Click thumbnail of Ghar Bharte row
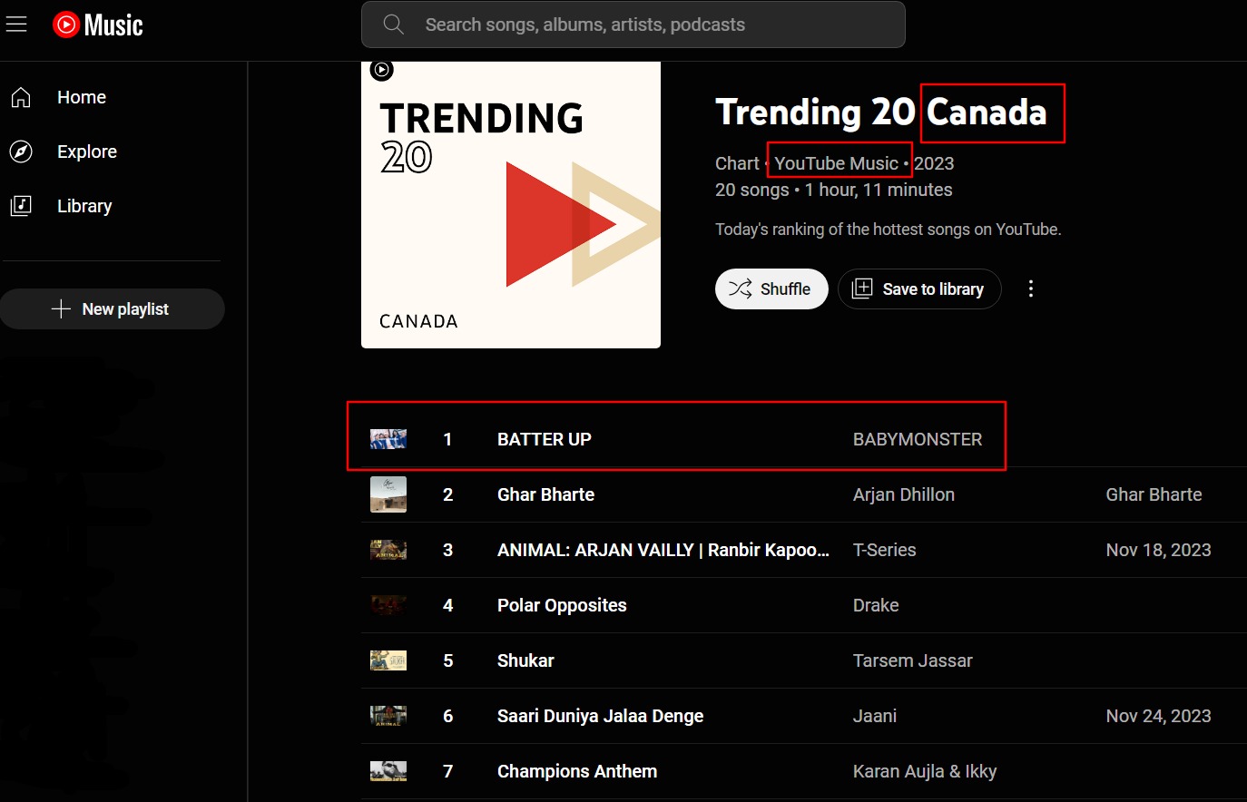The image size is (1247, 802). (x=388, y=494)
